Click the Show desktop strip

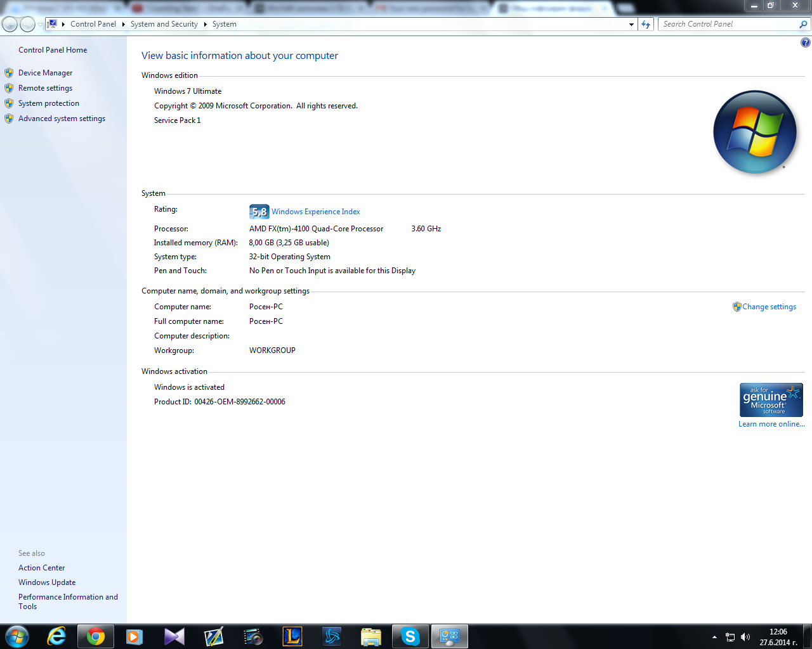808,636
